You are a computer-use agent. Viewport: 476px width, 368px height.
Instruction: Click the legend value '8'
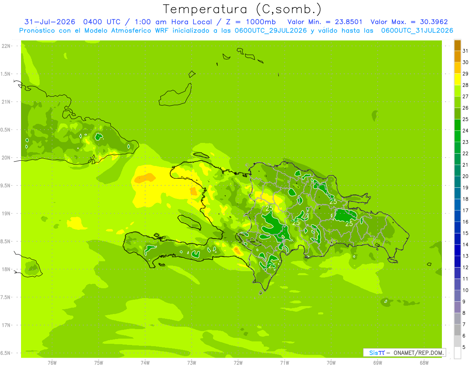tap(464, 313)
